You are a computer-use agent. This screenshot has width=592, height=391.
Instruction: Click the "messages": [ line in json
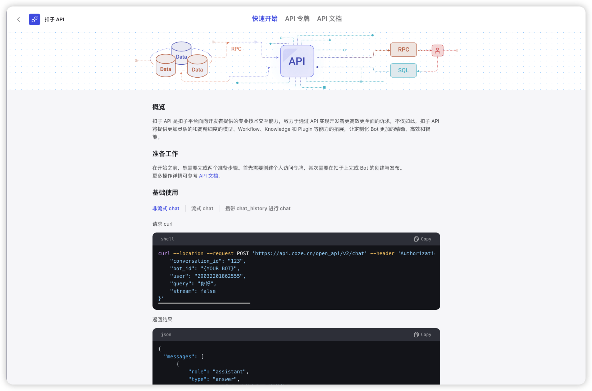click(184, 356)
